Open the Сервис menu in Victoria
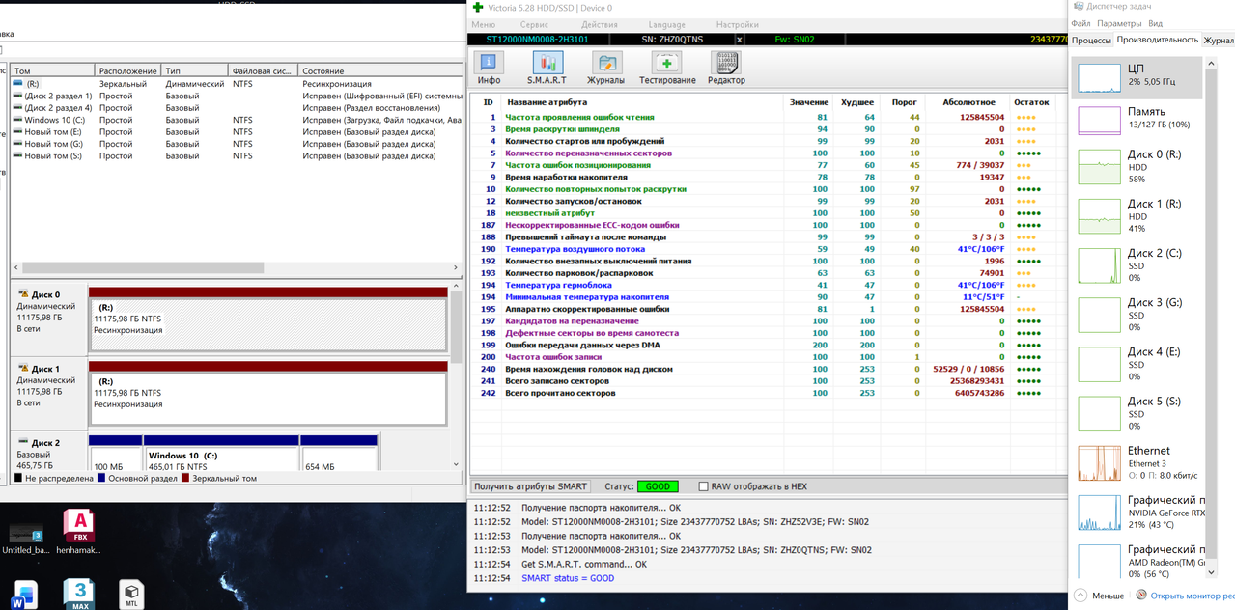Image resolution: width=1235 pixels, height=610 pixels. click(534, 24)
